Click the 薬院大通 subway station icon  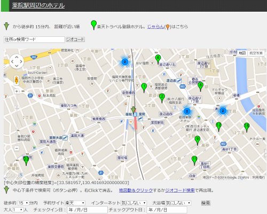click(x=65, y=138)
